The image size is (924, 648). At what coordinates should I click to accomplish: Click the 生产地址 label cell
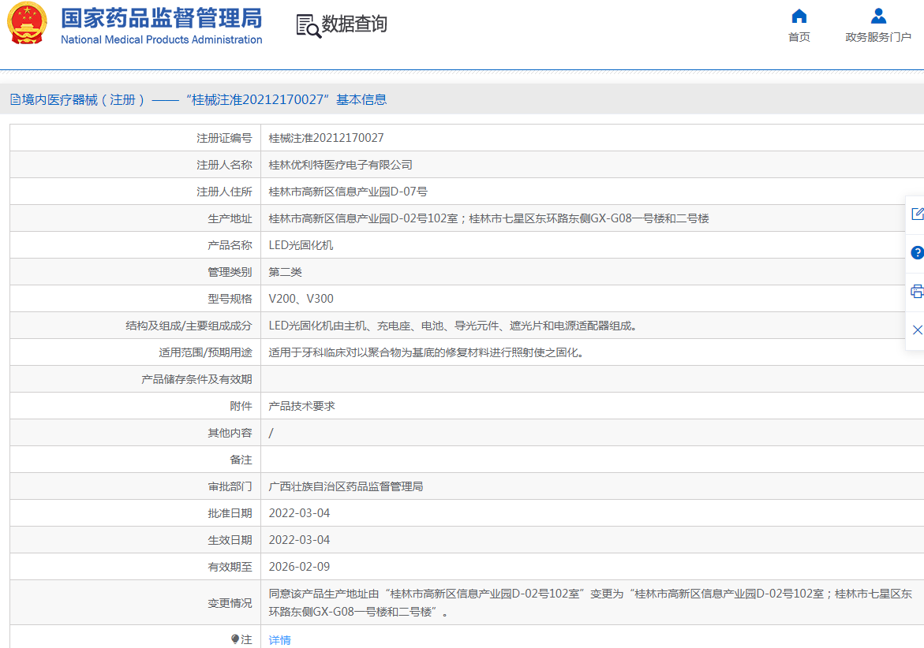tap(136, 218)
